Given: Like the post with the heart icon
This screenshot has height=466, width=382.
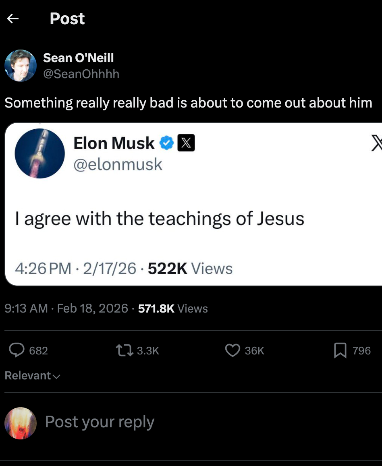Looking at the screenshot, I should tap(233, 350).
